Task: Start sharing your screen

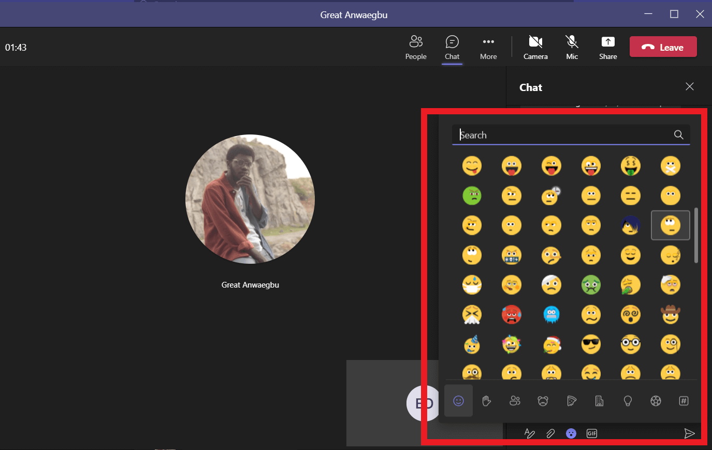Action: click(607, 47)
